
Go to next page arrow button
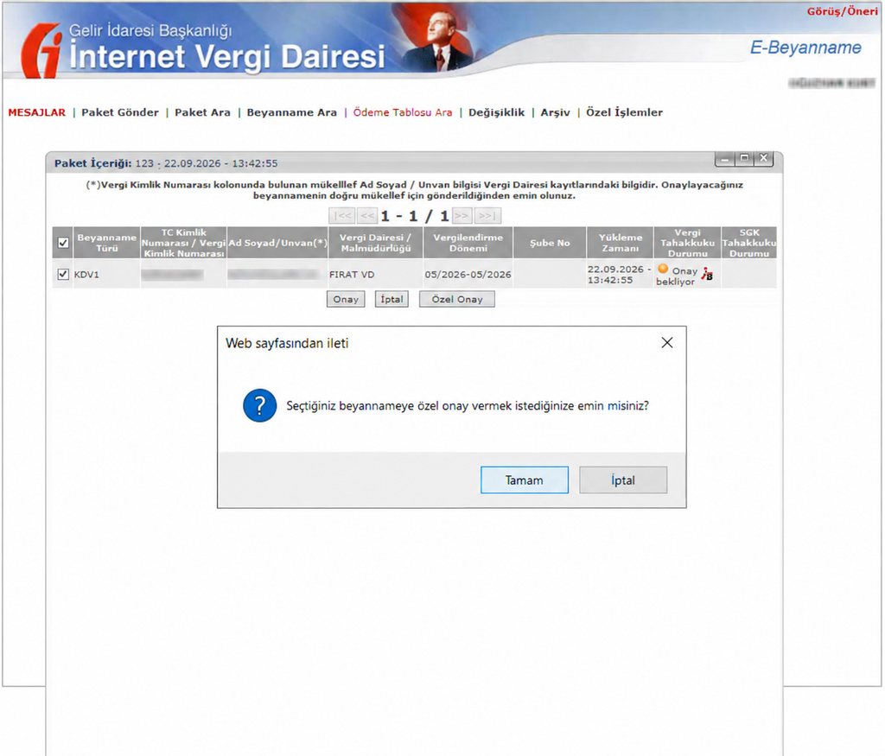point(462,215)
